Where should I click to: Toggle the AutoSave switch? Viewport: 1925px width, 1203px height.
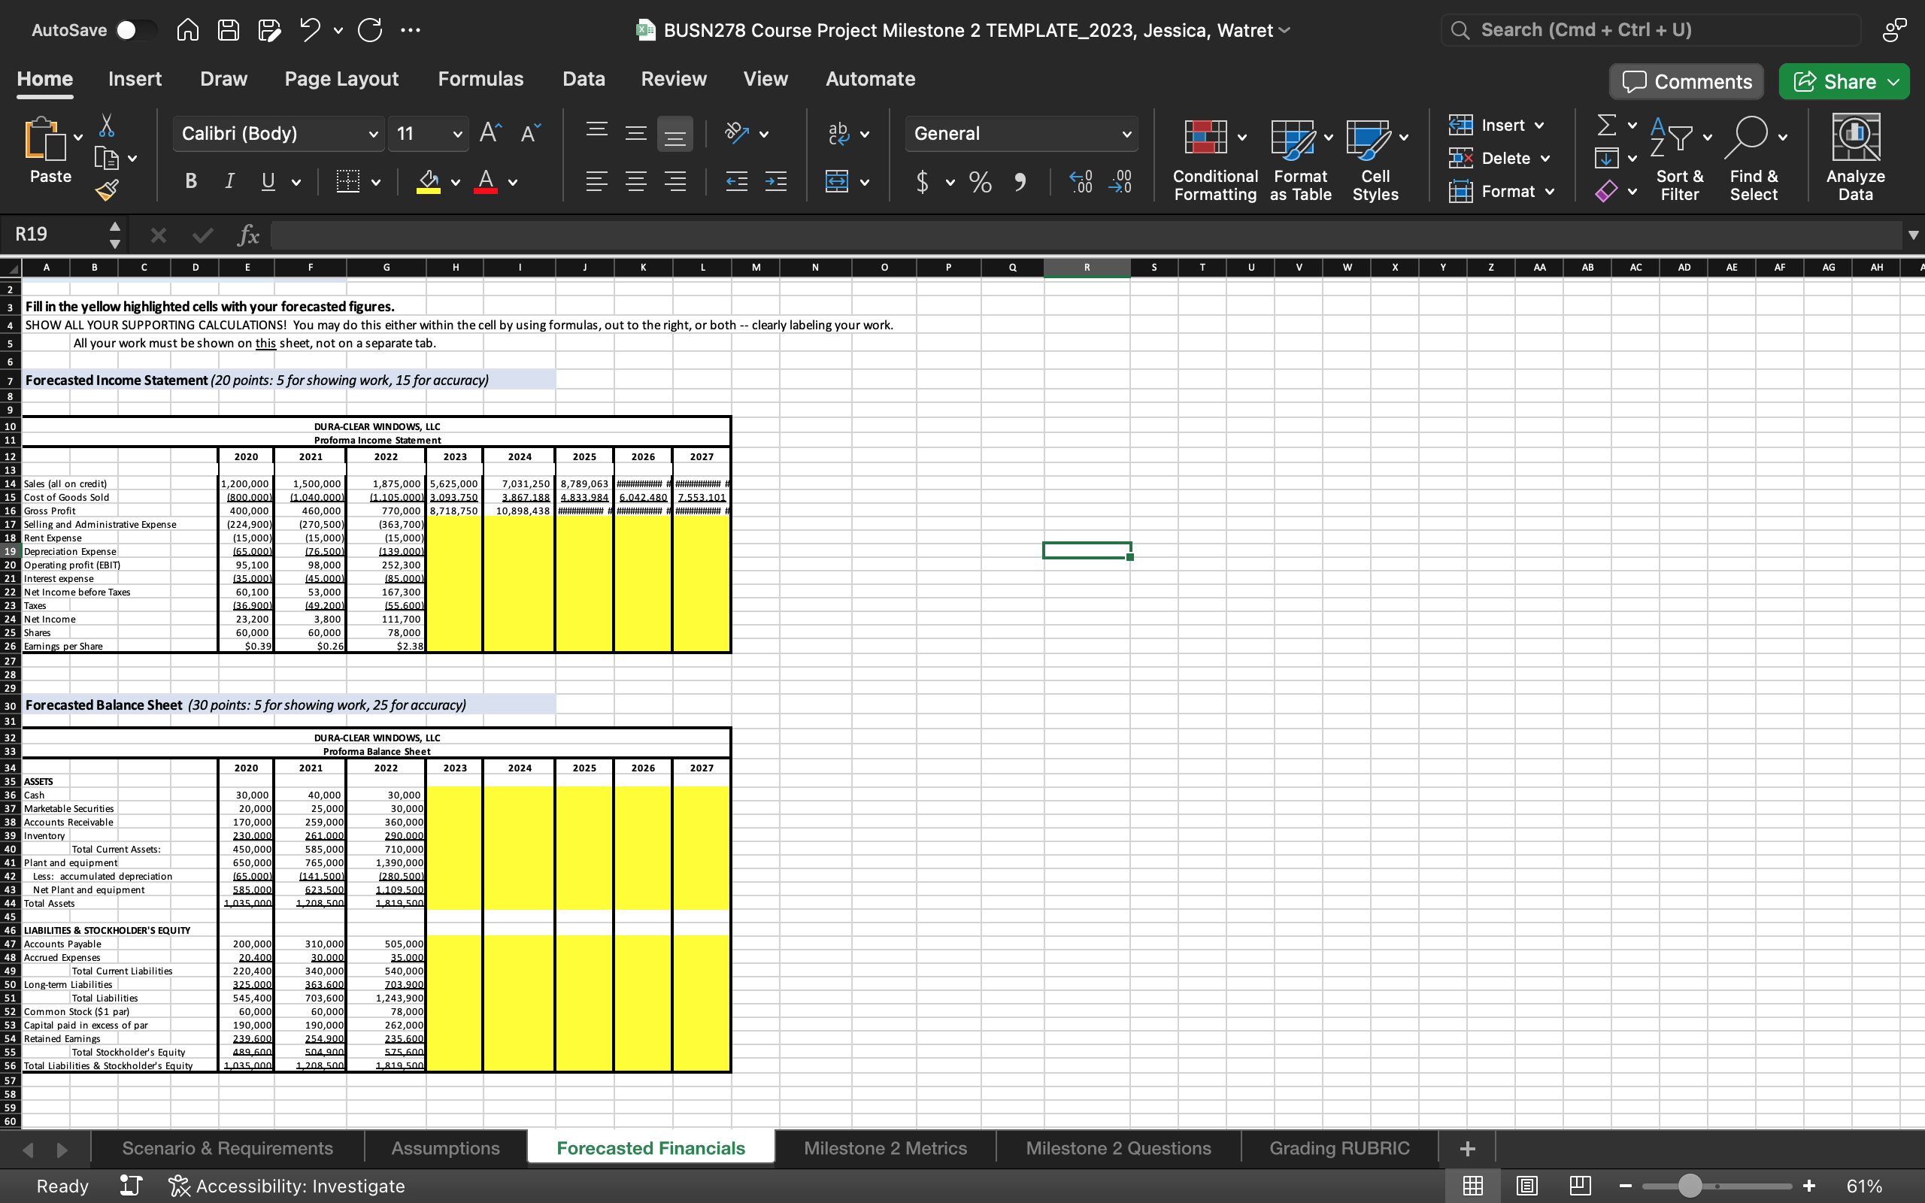click(135, 30)
